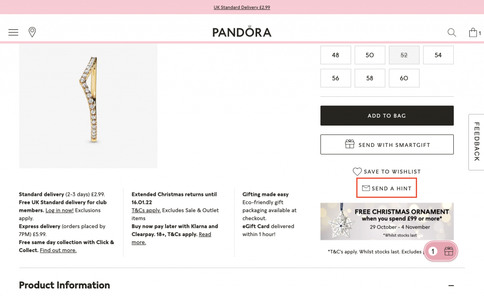Click the Free Christmas Ornament promo banner
484x296 pixels.
tap(387, 221)
